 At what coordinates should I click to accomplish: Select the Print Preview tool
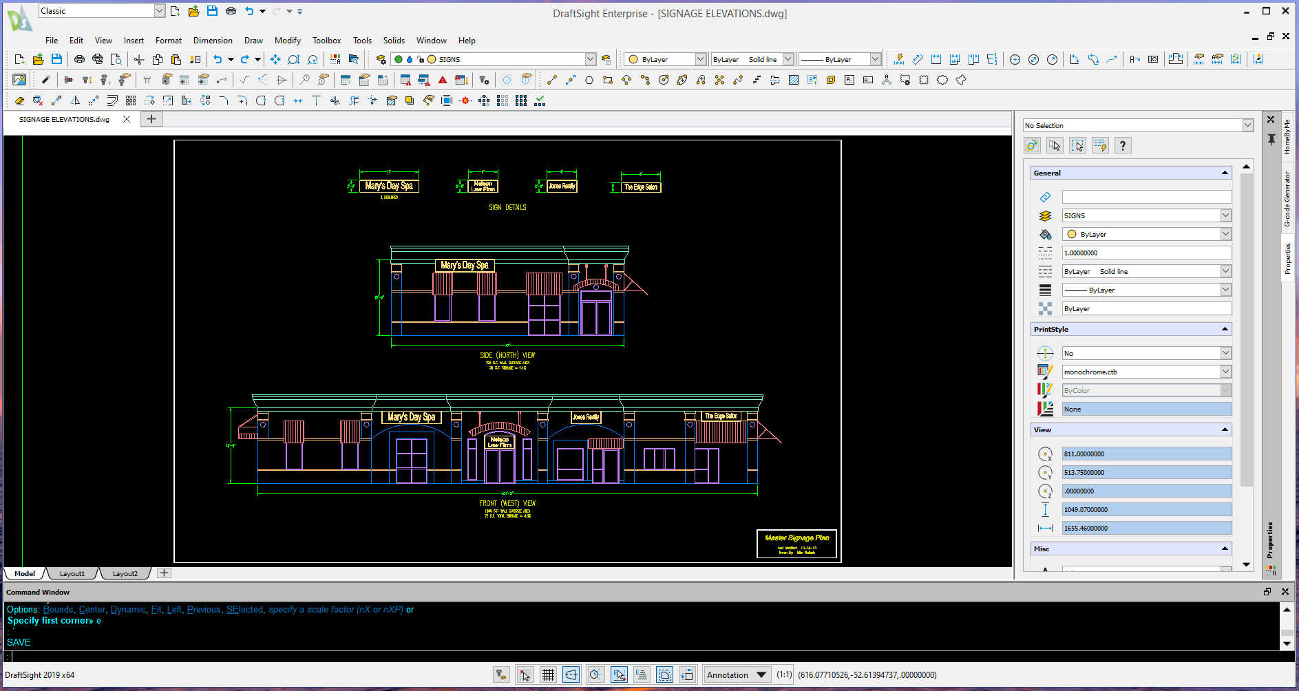click(x=116, y=59)
